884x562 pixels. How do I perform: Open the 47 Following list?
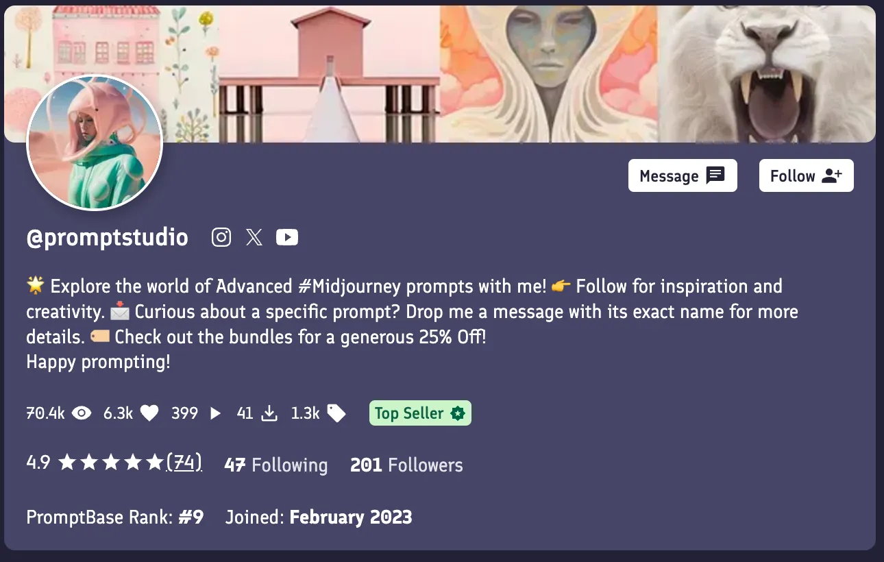click(x=275, y=465)
